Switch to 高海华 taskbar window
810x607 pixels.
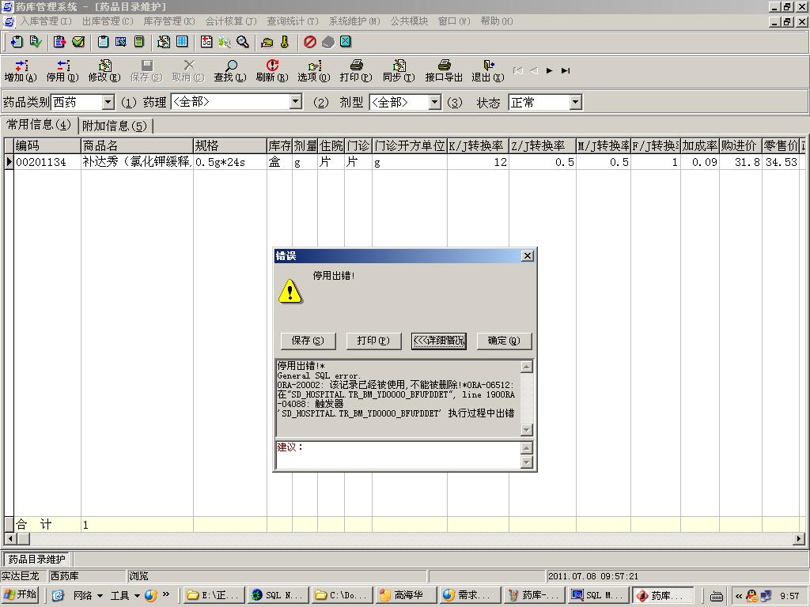point(407,595)
